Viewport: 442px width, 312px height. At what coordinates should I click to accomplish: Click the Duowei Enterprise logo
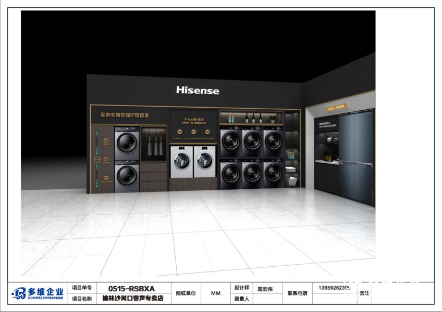(38, 293)
